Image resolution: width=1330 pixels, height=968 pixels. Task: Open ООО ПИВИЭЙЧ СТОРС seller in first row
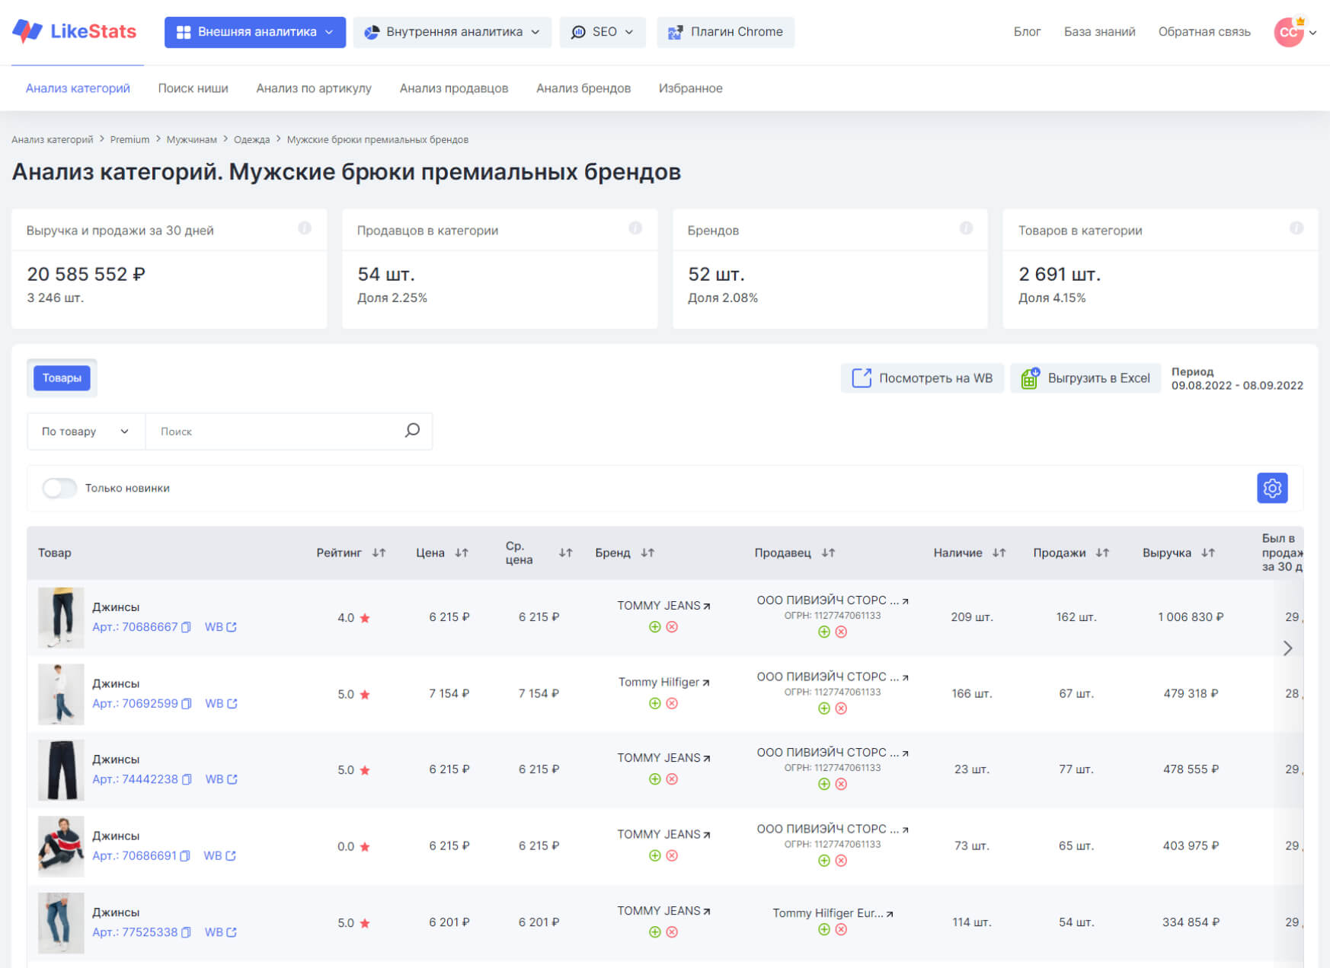pyautogui.click(x=833, y=600)
